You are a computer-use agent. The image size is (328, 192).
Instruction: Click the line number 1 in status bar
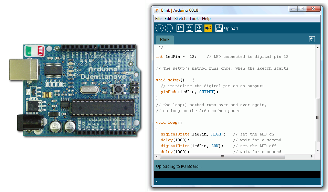point(157,182)
